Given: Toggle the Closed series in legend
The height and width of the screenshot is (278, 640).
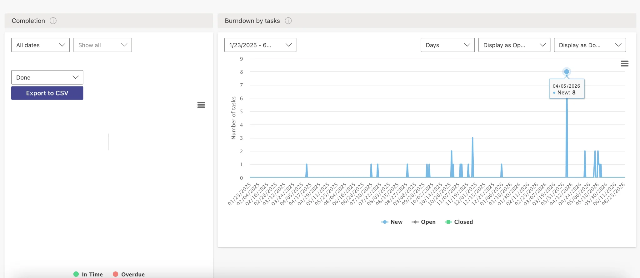Looking at the screenshot, I should click(x=459, y=222).
